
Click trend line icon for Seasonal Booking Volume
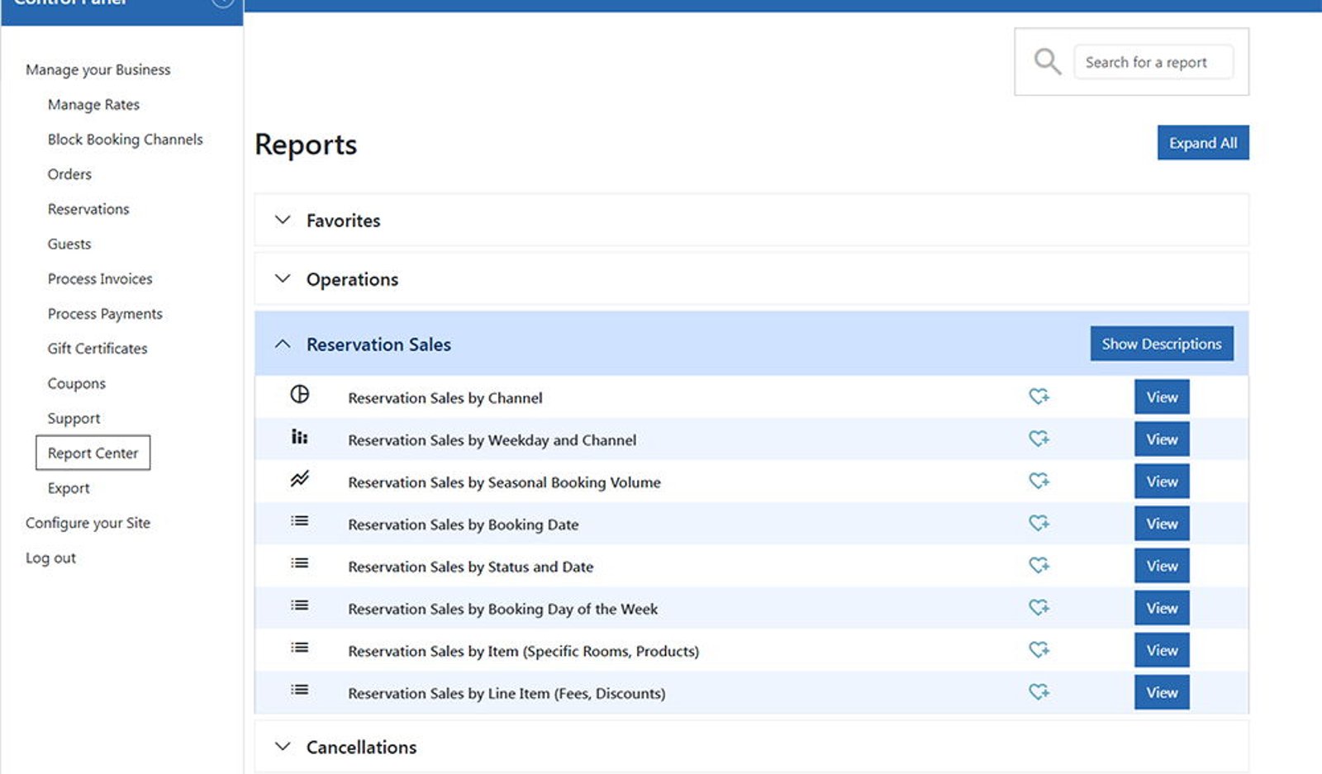[x=299, y=478]
